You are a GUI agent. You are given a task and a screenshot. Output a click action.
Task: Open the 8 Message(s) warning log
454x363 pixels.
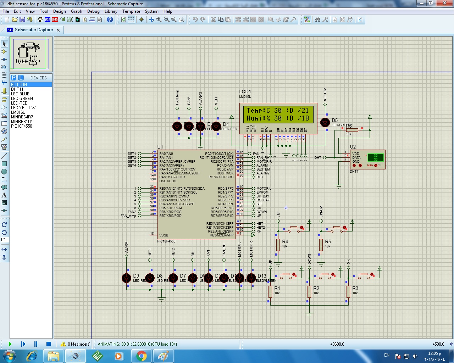click(76, 344)
